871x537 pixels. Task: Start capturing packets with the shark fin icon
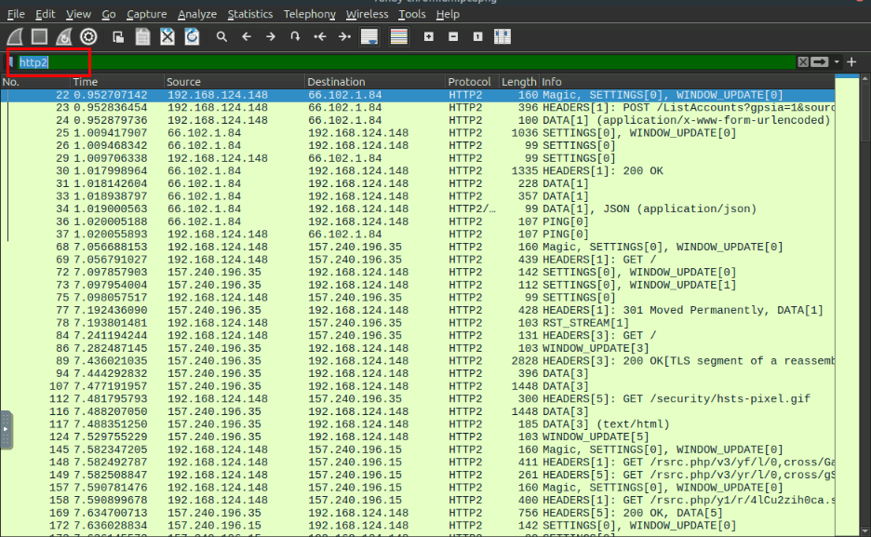click(15, 36)
